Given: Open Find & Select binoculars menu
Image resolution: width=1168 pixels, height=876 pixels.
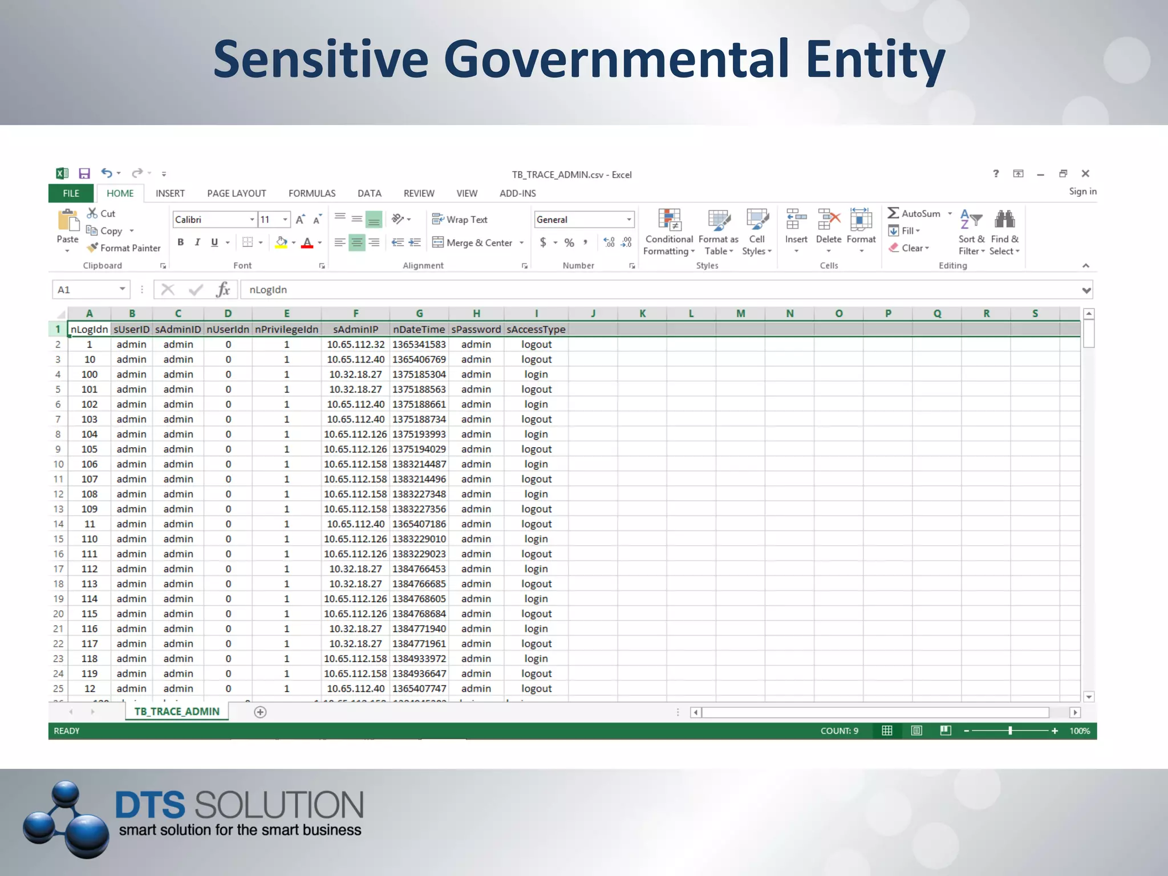Looking at the screenshot, I should coord(1004,232).
